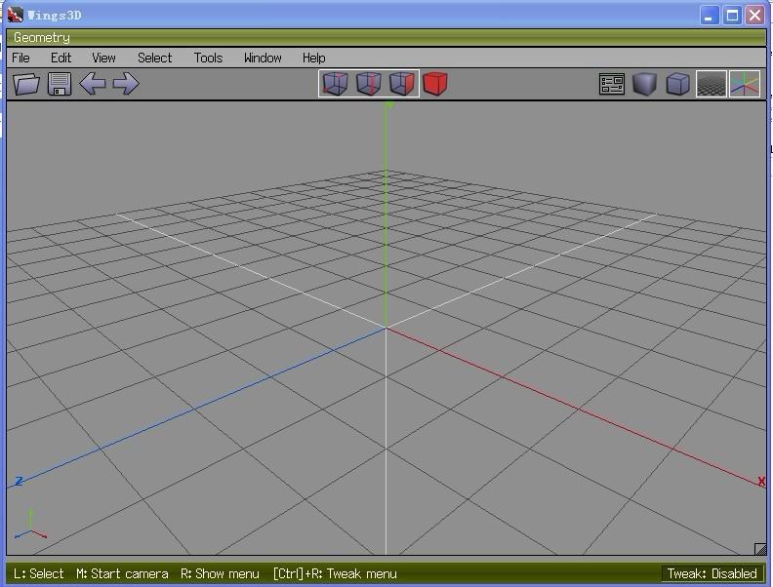Image resolution: width=773 pixels, height=587 pixels.
Task: Select vertex selection mode cube
Action: tap(335, 83)
